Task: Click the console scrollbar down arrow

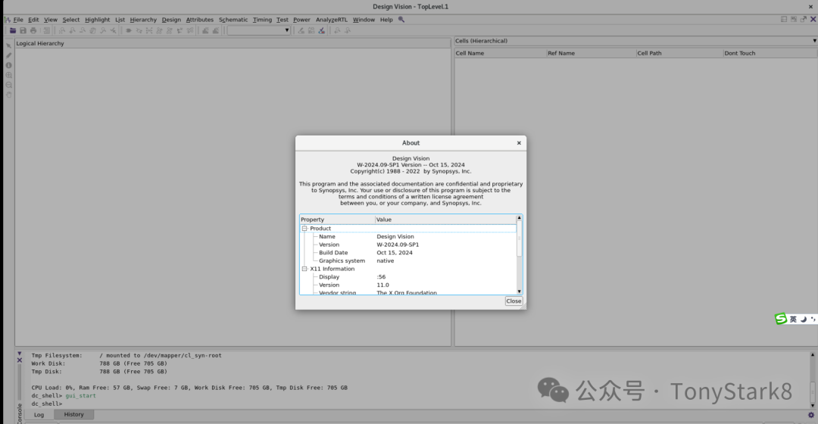Action: point(812,405)
